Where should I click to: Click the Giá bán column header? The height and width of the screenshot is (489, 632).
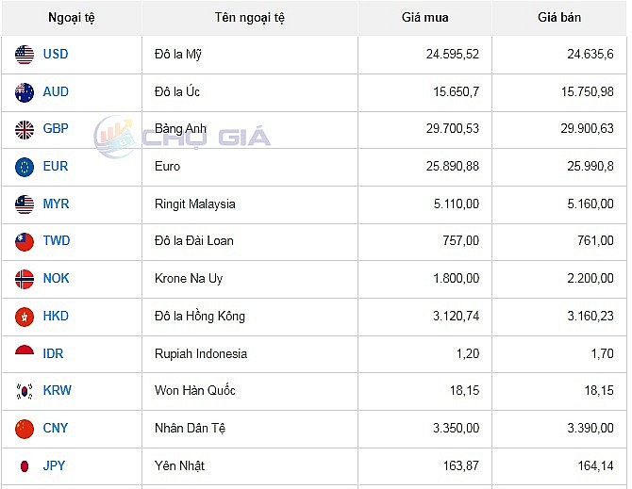[x=559, y=18]
